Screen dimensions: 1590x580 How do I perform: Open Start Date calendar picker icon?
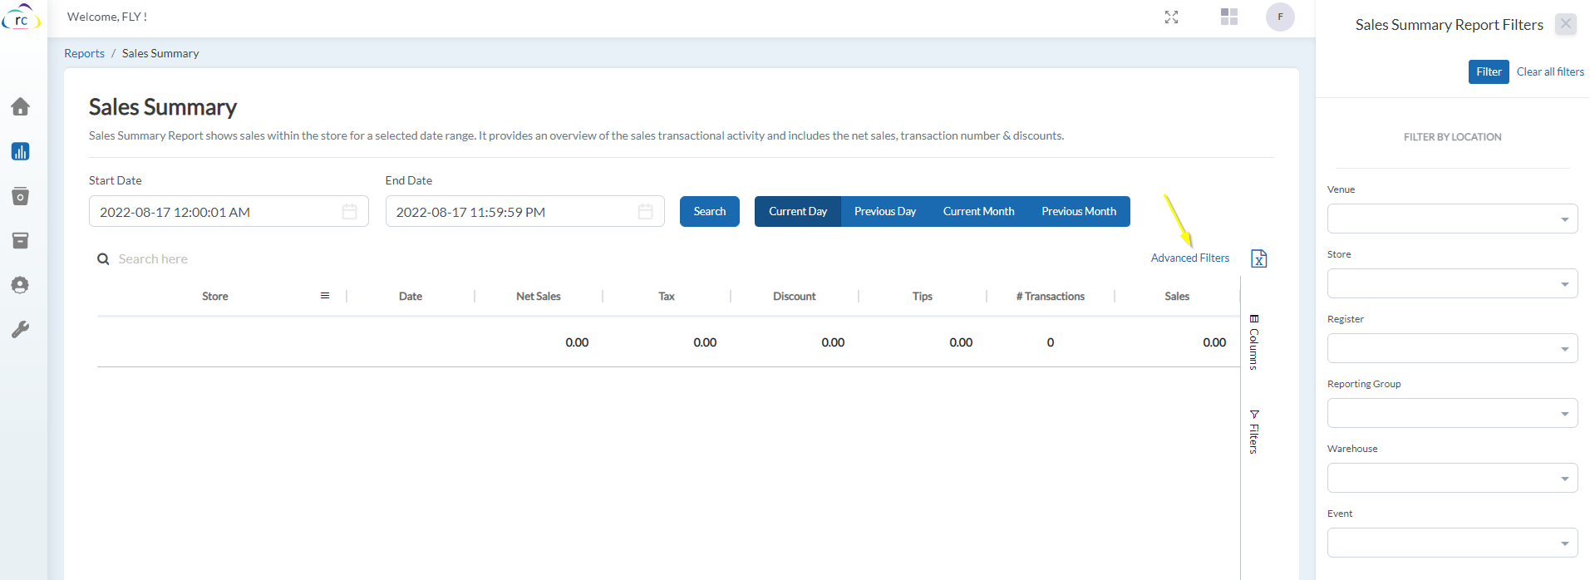(350, 212)
